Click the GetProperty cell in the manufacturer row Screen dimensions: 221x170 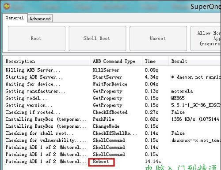[x=107, y=91]
